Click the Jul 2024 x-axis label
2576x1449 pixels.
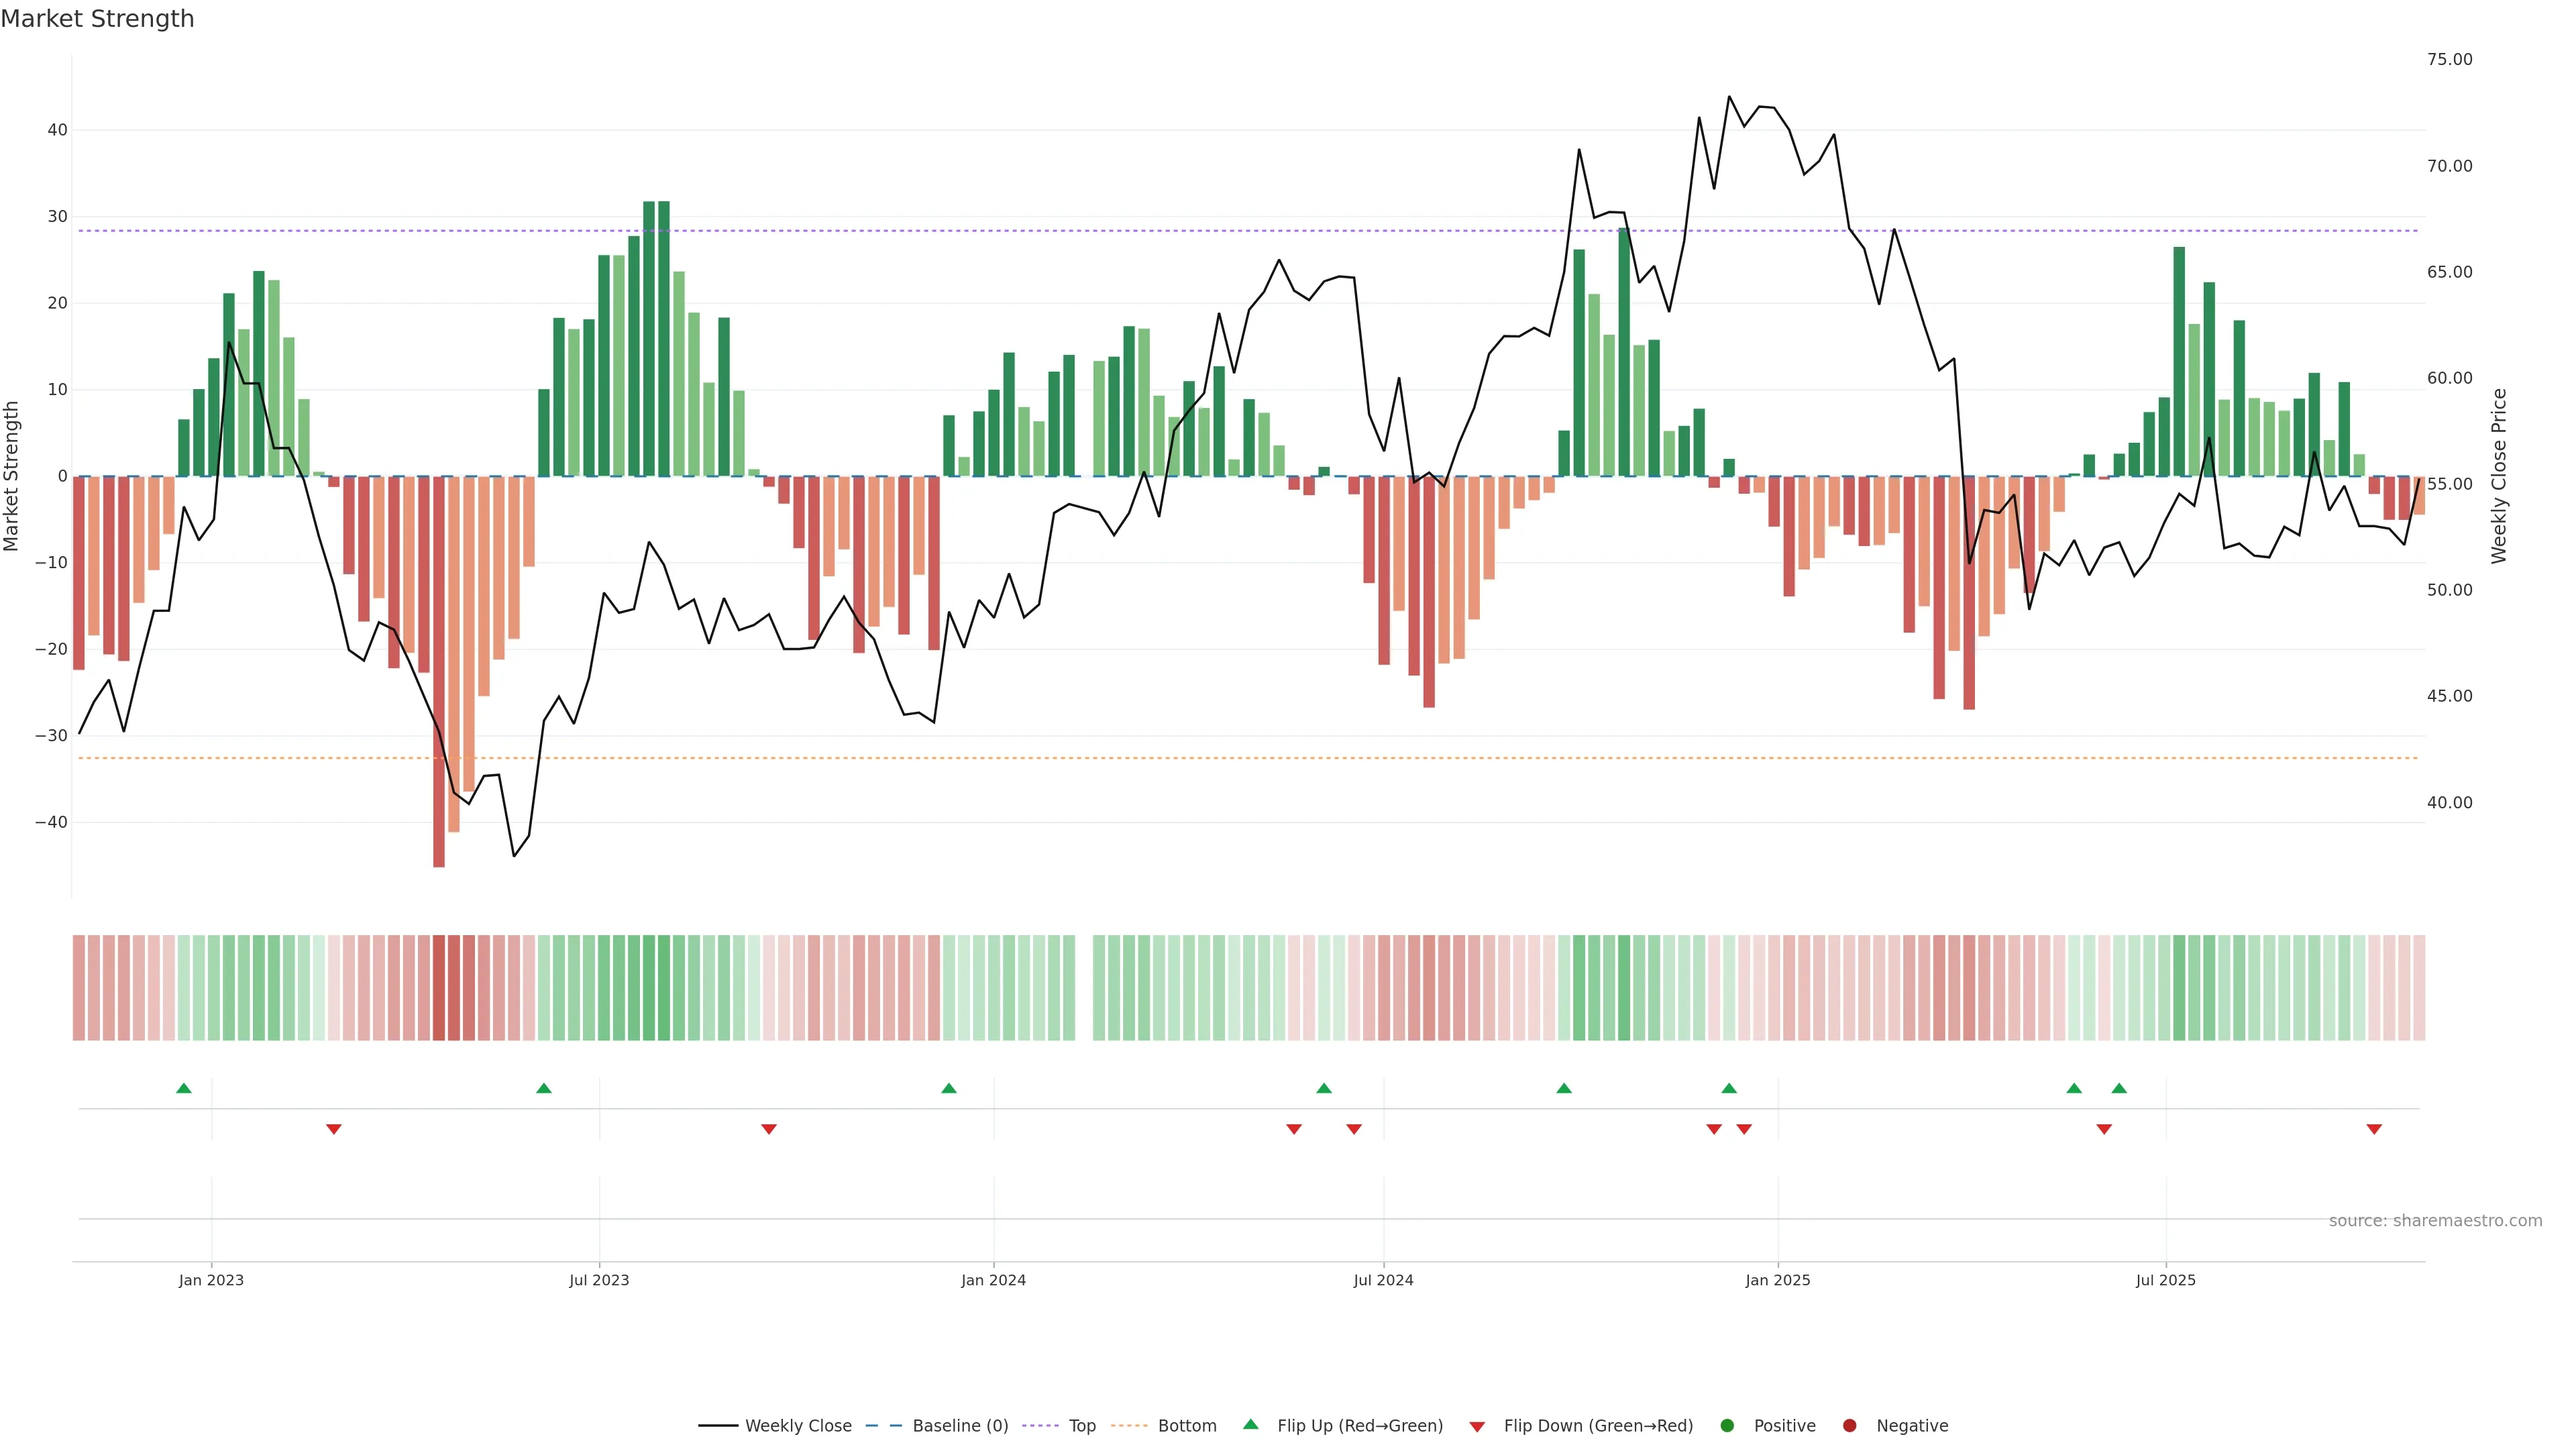click(x=1383, y=1280)
